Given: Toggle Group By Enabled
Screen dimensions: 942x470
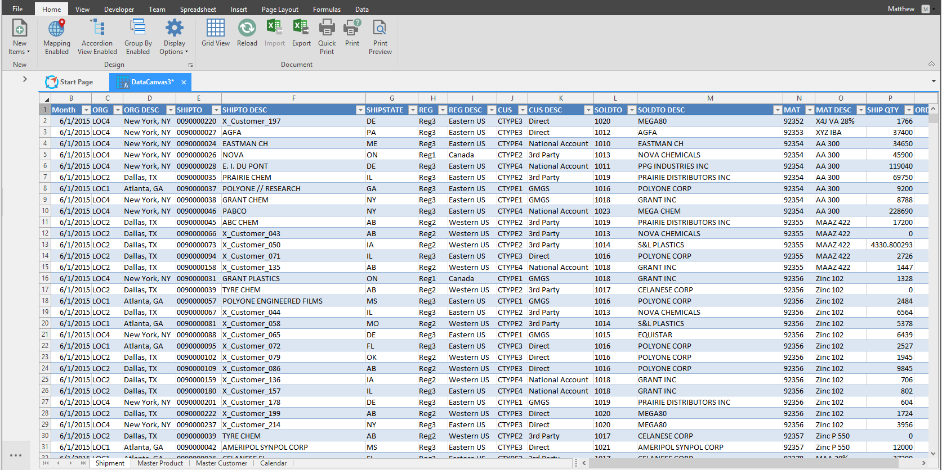Looking at the screenshot, I should tap(138, 37).
